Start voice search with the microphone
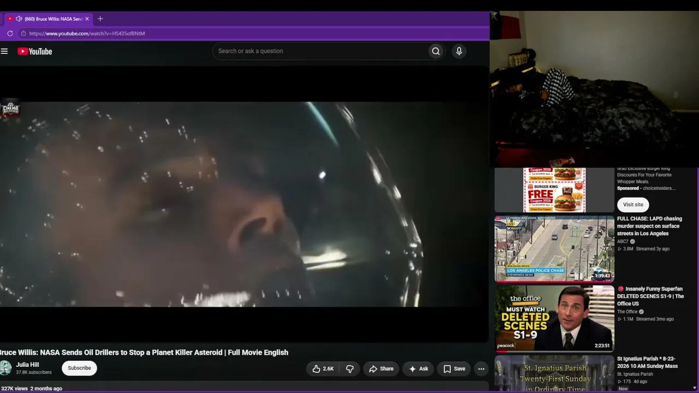This screenshot has height=393, width=699. tap(459, 51)
